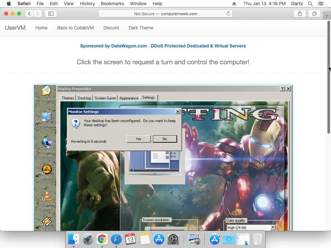Open Calendar in the Dock
The width and height of the screenshot is (331, 248).
130,239
